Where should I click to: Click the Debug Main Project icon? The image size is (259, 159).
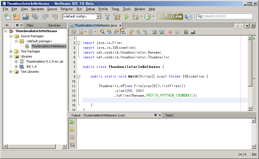coord(136,17)
